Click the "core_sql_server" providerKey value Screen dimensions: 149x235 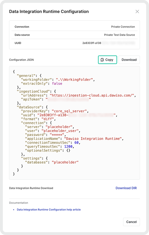click(69, 111)
